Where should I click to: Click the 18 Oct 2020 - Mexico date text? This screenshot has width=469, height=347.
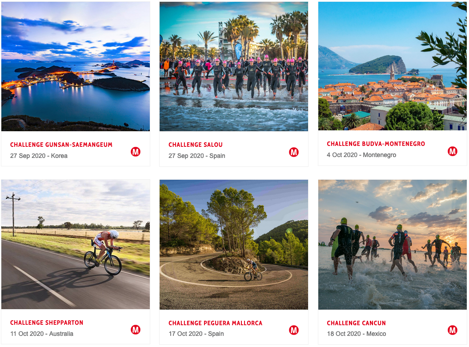356,334
